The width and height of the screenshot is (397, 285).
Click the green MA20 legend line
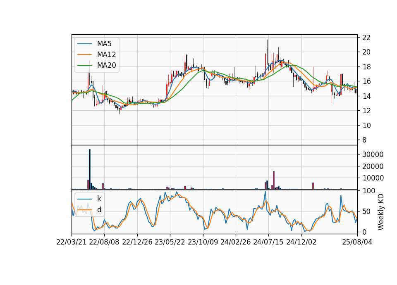pos(84,65)
